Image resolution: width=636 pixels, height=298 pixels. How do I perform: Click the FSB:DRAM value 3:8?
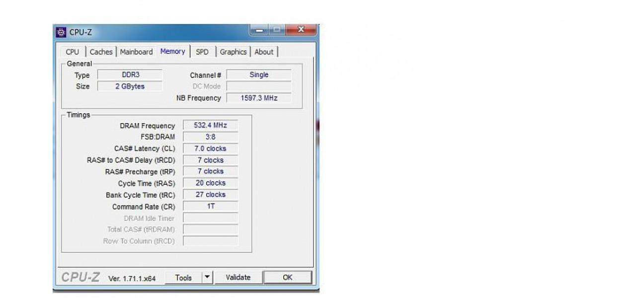point(211,137)
